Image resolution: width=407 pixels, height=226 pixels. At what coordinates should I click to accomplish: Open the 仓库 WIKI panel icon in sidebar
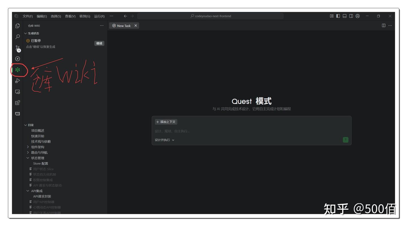tap(18, 70)
